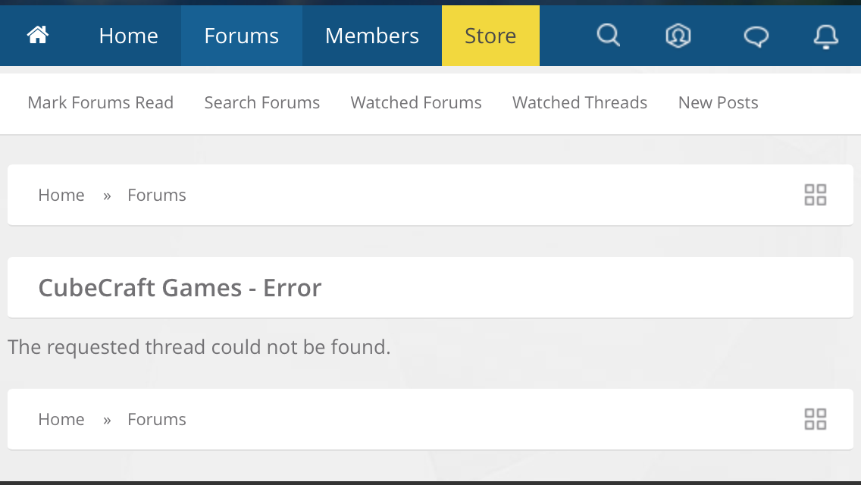Click Mark Forums Read link
Viewport: 861px width, 485px height.
point(101,103)
